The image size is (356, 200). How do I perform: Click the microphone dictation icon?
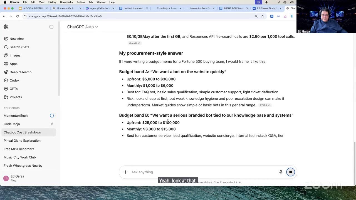(281, 172)
